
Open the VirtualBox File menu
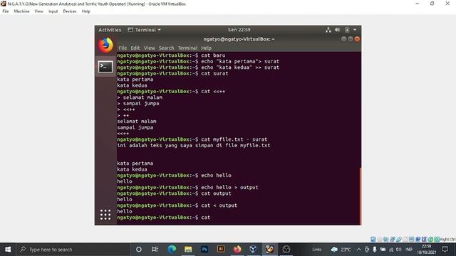(x=6, y=11)
